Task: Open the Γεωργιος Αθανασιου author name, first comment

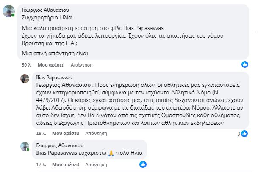Action: (44, 10)
